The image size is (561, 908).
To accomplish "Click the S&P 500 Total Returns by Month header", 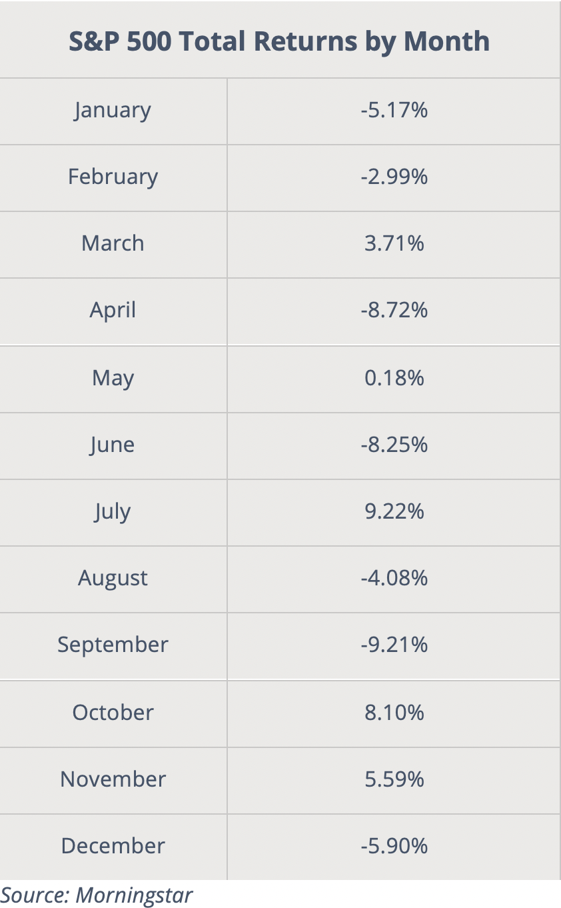I will tap(279, 41).
